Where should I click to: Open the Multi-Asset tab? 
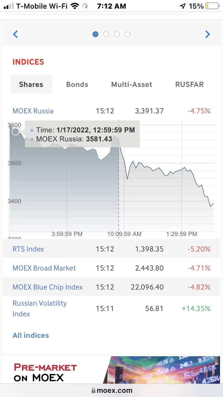(132, 85)
